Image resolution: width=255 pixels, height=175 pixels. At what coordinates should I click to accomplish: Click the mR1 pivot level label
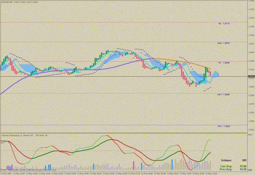point(224,95)
